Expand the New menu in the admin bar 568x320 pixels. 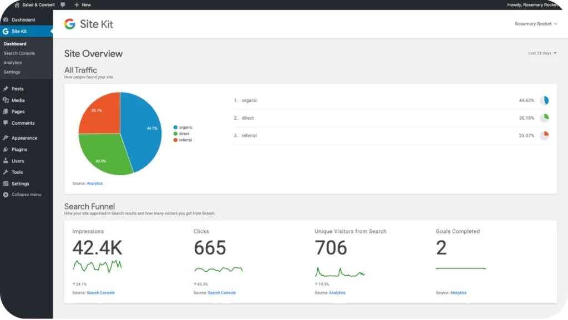82,4
